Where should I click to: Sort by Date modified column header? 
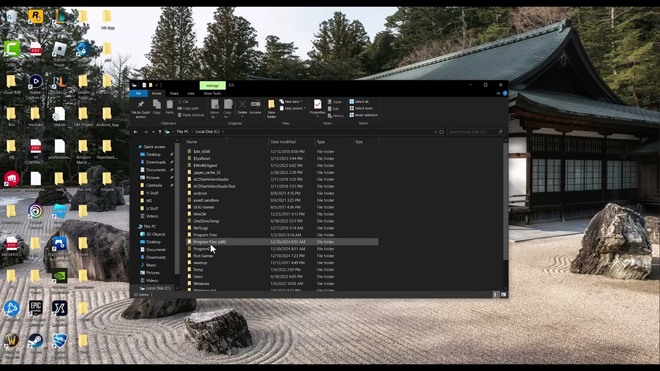[x=283, y=142]
